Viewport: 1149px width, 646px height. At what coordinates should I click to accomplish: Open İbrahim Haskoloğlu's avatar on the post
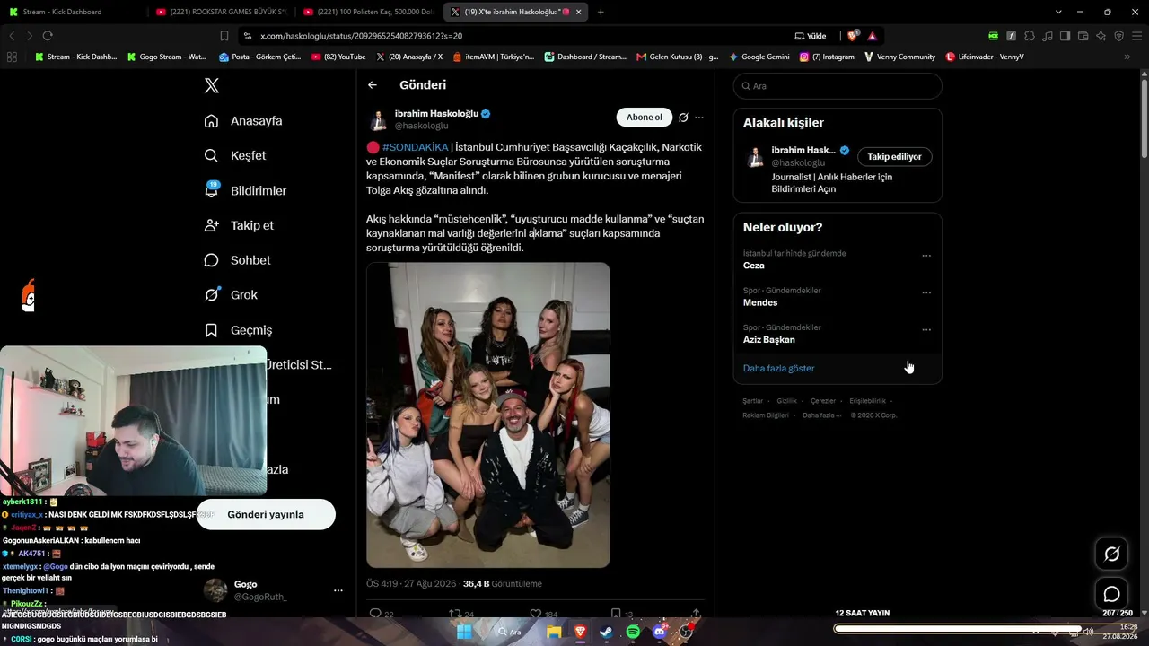pos(379,119)
